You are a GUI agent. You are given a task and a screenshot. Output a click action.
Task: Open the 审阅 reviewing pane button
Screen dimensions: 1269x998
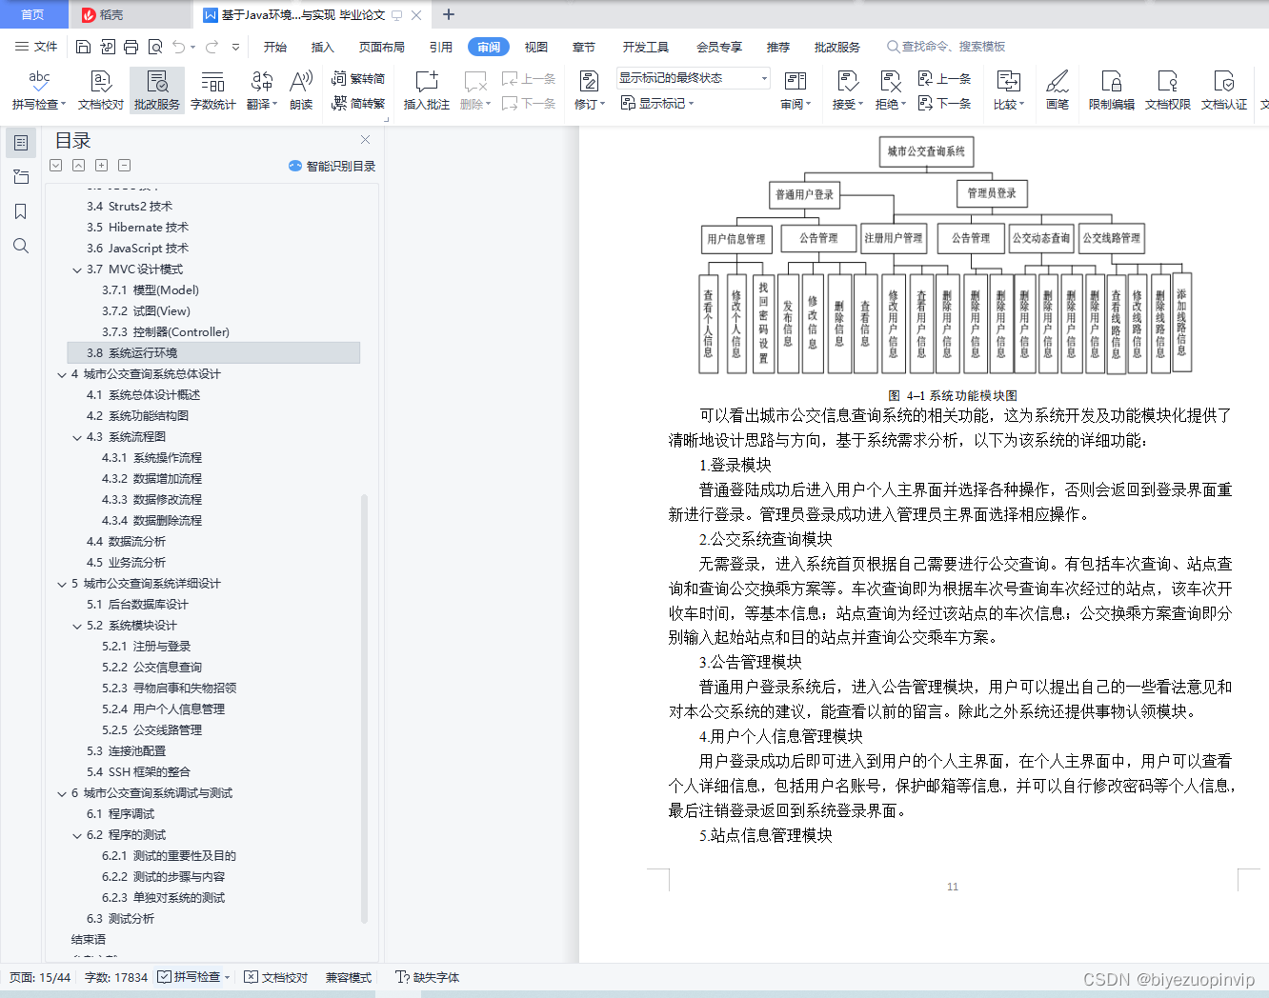pos(796,90)
